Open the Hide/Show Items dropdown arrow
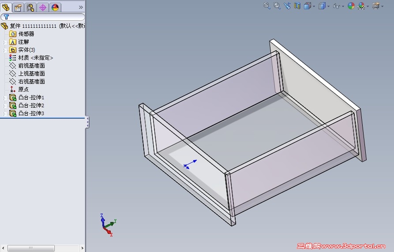The image size is (394, 252). (x=343, y=6)
